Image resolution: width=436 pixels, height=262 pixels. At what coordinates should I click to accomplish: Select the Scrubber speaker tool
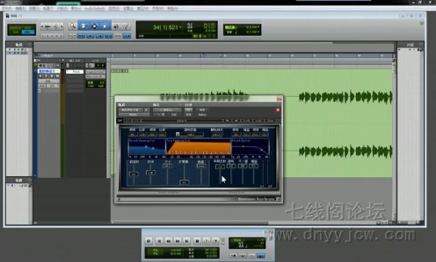[x=116, y=26]
